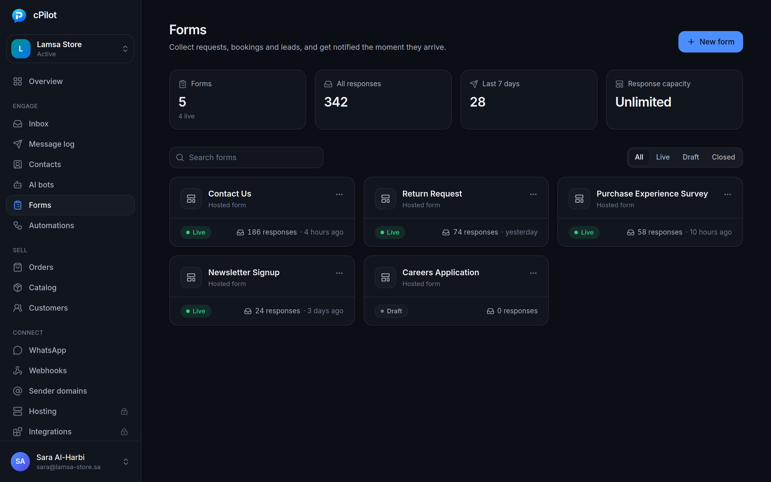Click the "186 responses" text
The height and width of the screenshot is (482, 771).
tap(272, 232)
